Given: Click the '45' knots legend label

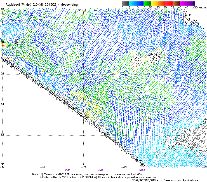Looking at the screenshot, I should (187, 8).
